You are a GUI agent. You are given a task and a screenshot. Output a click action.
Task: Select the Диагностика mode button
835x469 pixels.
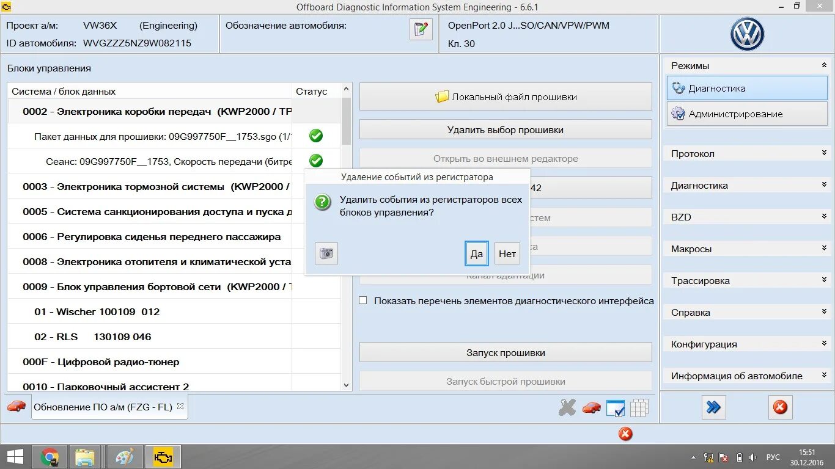pos(747,88)
